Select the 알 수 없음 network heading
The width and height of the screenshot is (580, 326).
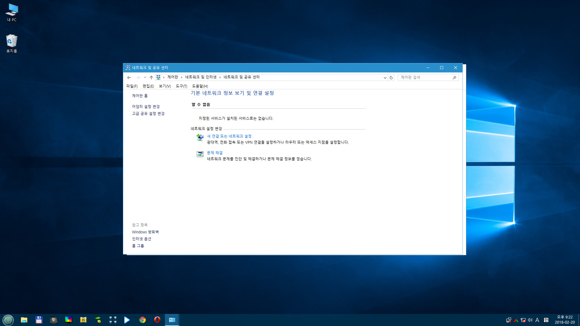tap(201, 105)
